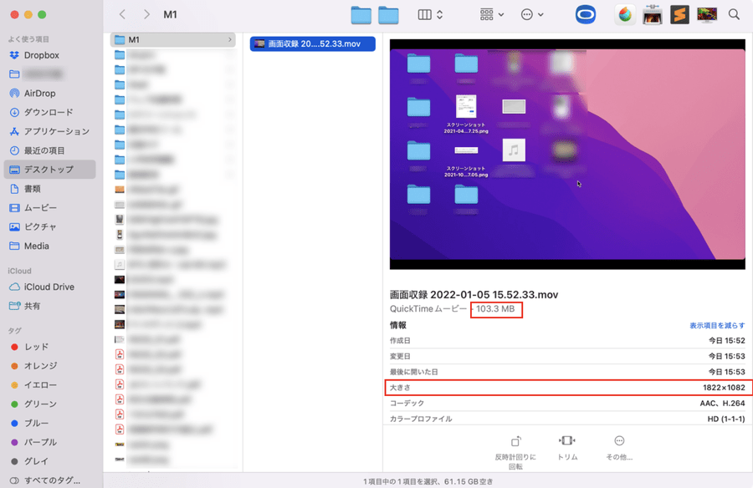Open ダウンロード in the sidebar
753x488 pixels.
coord(49,112)
